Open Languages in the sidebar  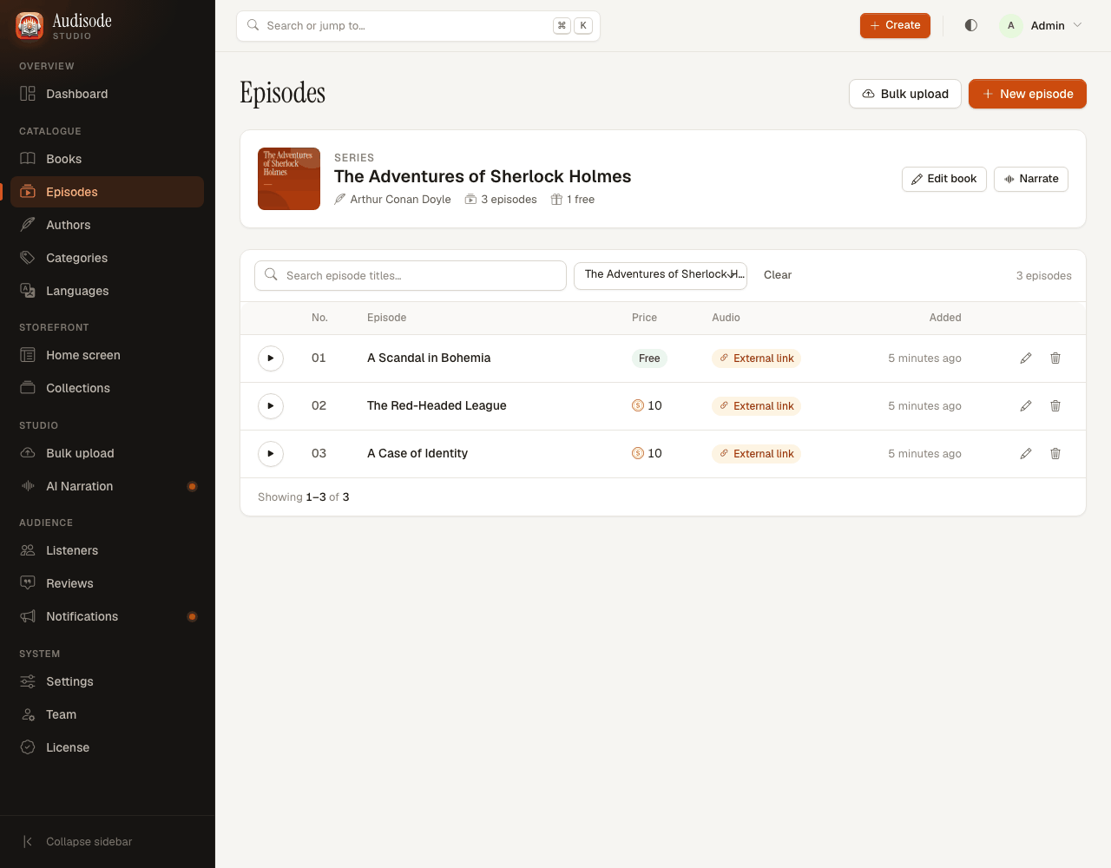click(x=108, y=291)
